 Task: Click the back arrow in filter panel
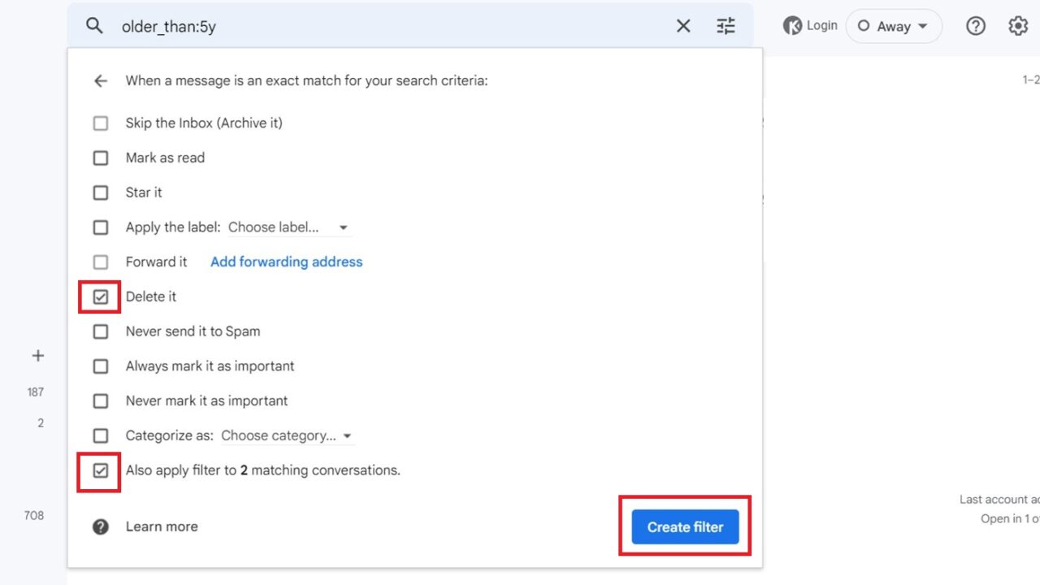coord(101,81)
